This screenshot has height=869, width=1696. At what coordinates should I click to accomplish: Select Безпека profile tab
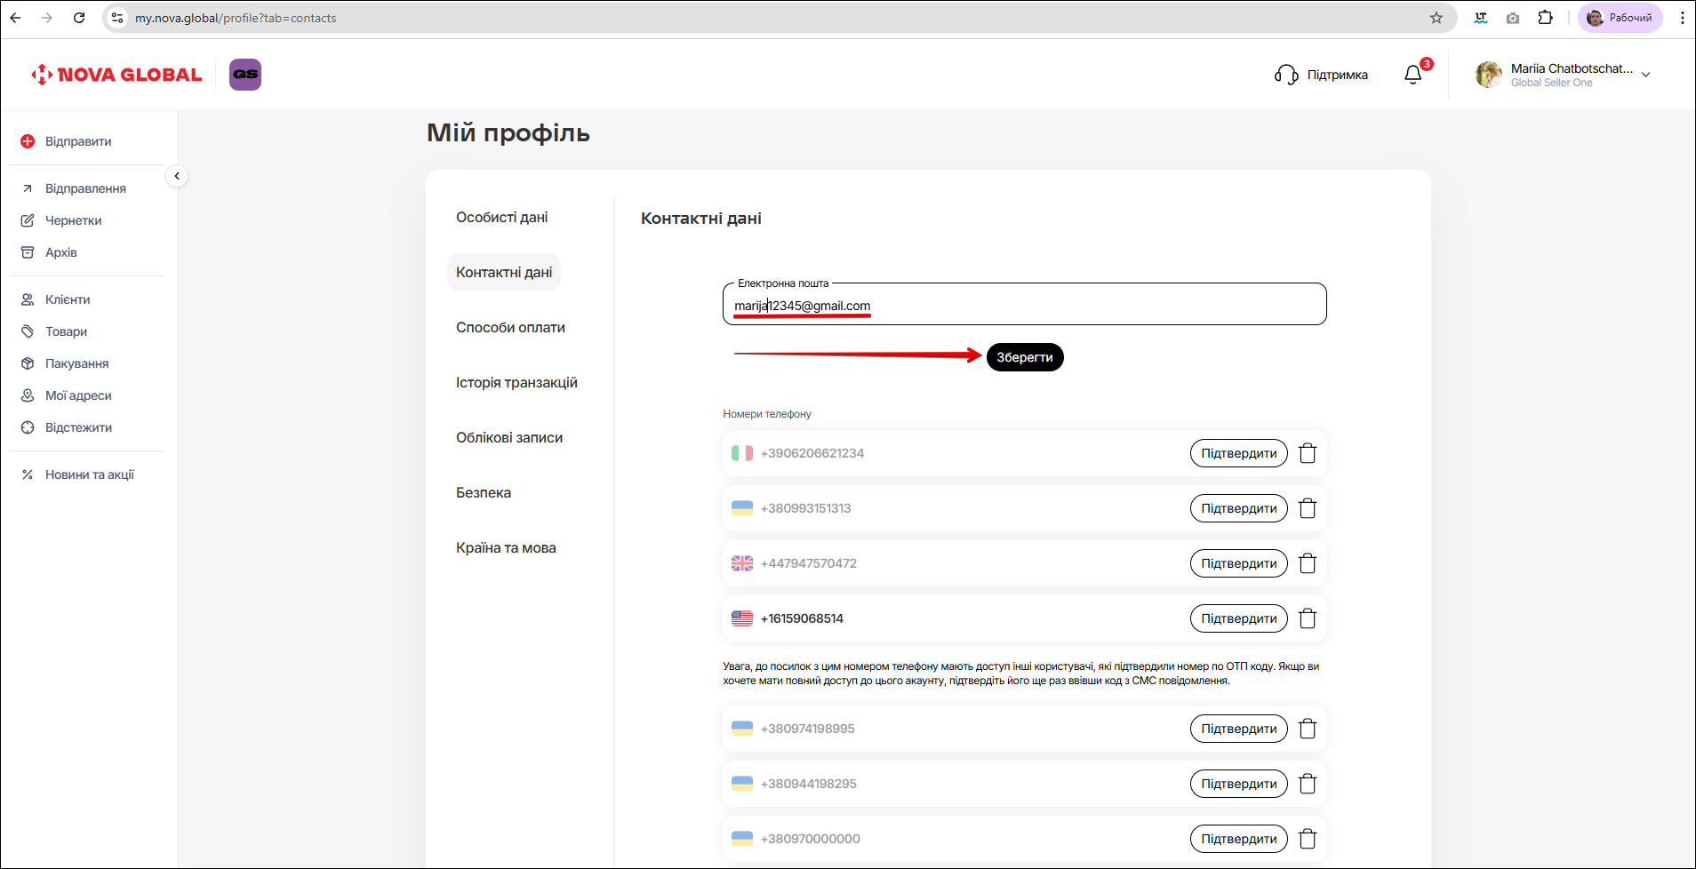484,492
